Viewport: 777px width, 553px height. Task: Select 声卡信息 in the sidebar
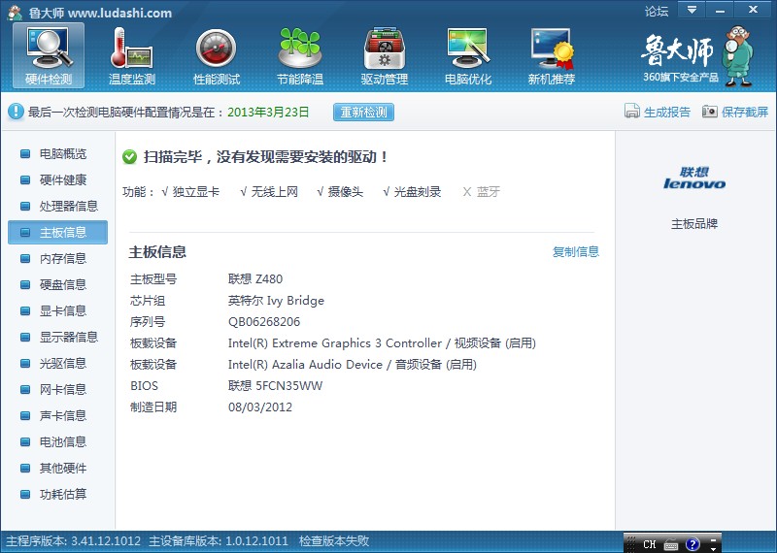click(57, 416)
